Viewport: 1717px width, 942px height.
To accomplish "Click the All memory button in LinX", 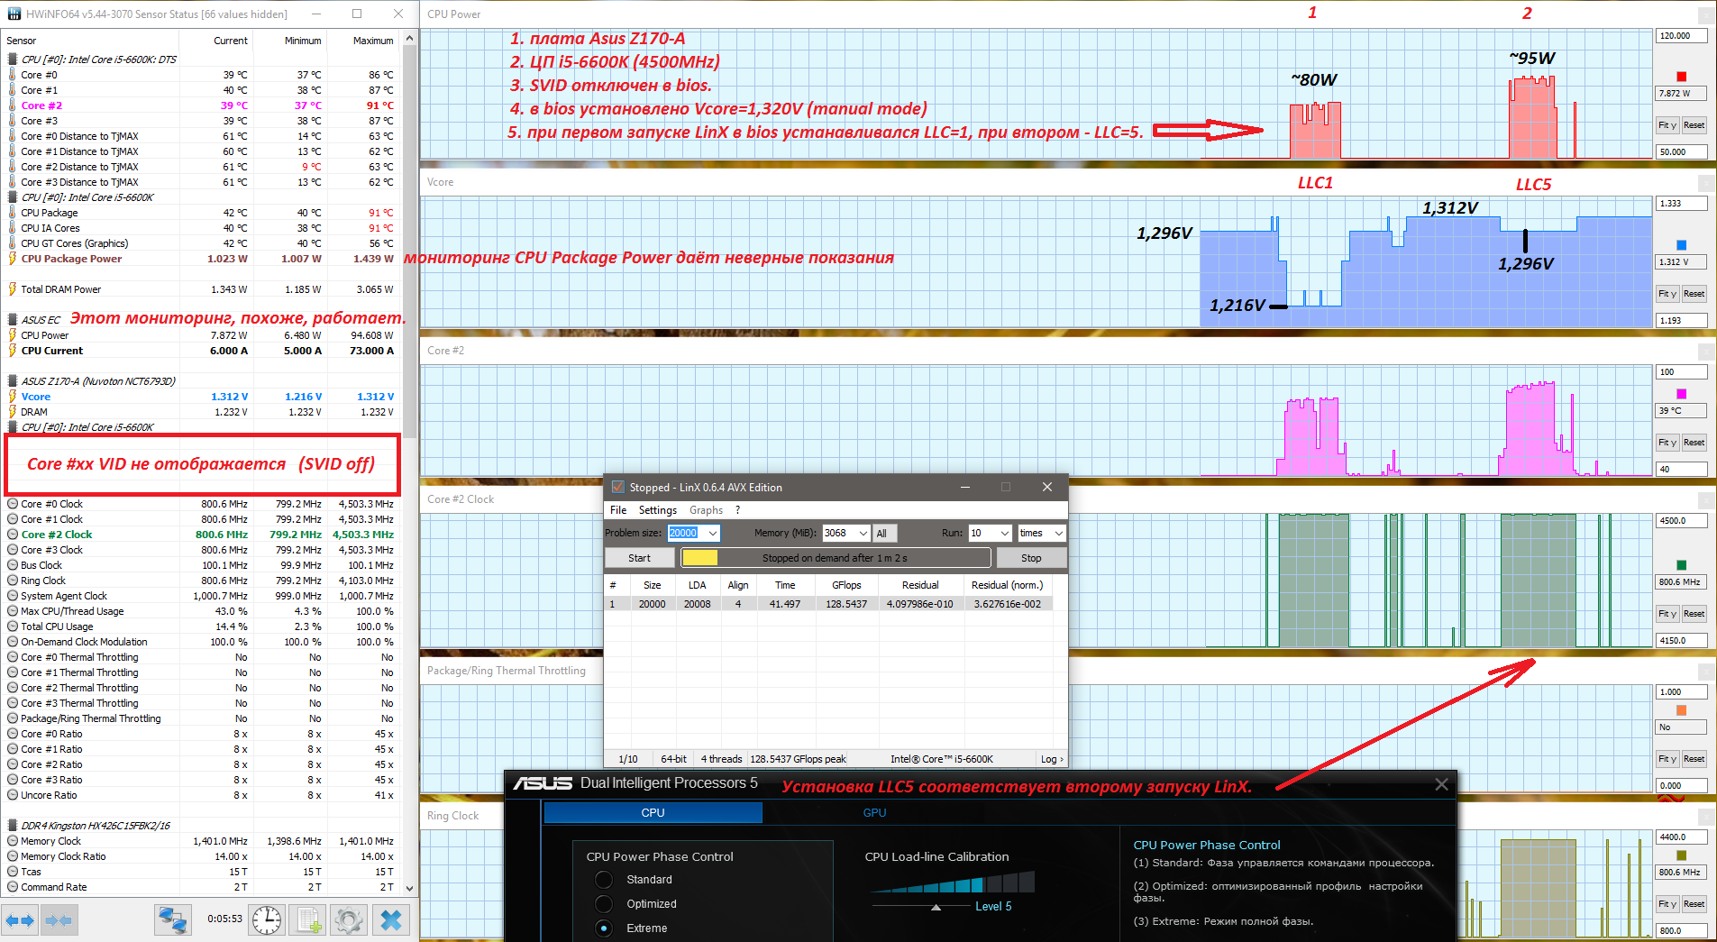I will click(x=882, y=533).
